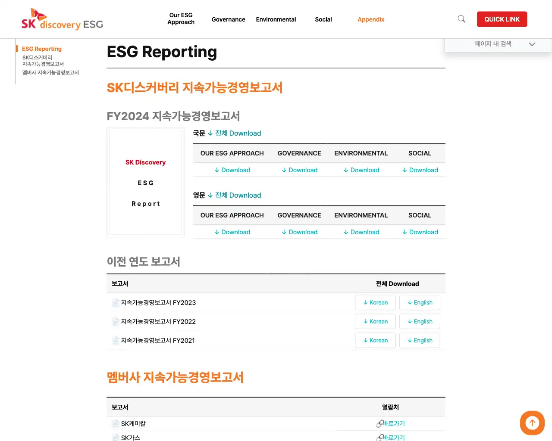
Task: Download FY2021 report in English
Action: (420, 341)
